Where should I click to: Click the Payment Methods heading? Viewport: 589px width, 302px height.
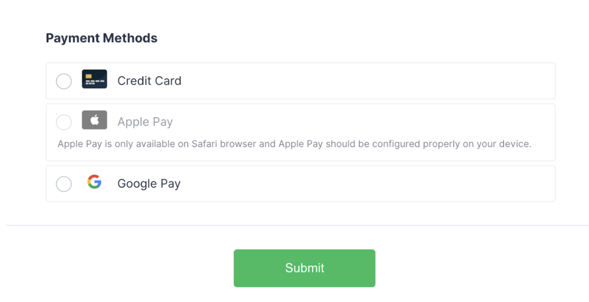102,38
